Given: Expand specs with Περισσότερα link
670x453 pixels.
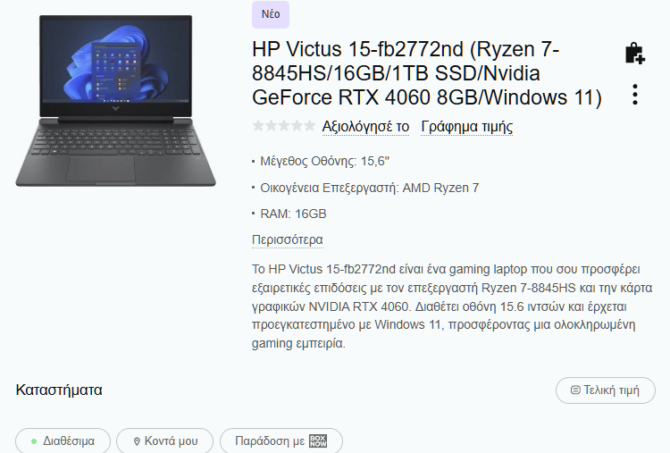Looking at the screenshot, I should 287,239.
